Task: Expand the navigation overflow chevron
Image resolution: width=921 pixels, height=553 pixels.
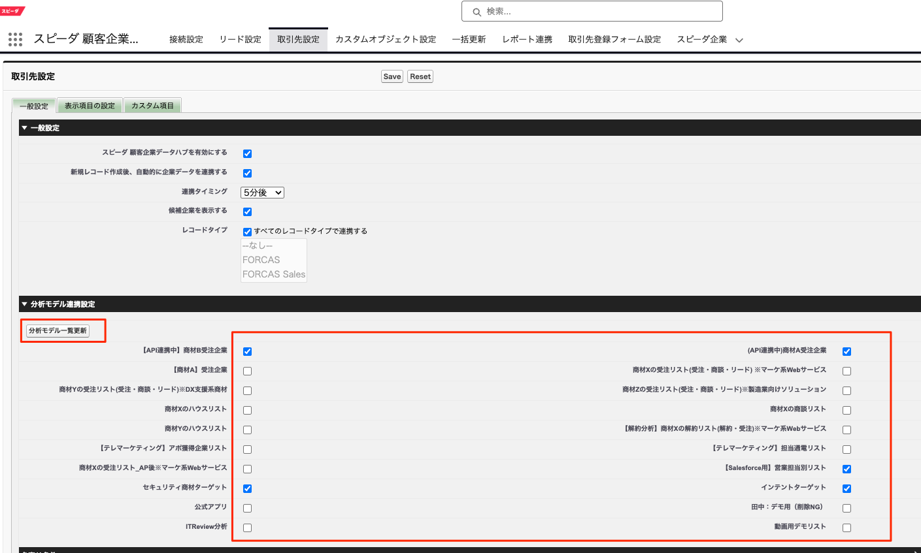Action: (x=739, y=40)
